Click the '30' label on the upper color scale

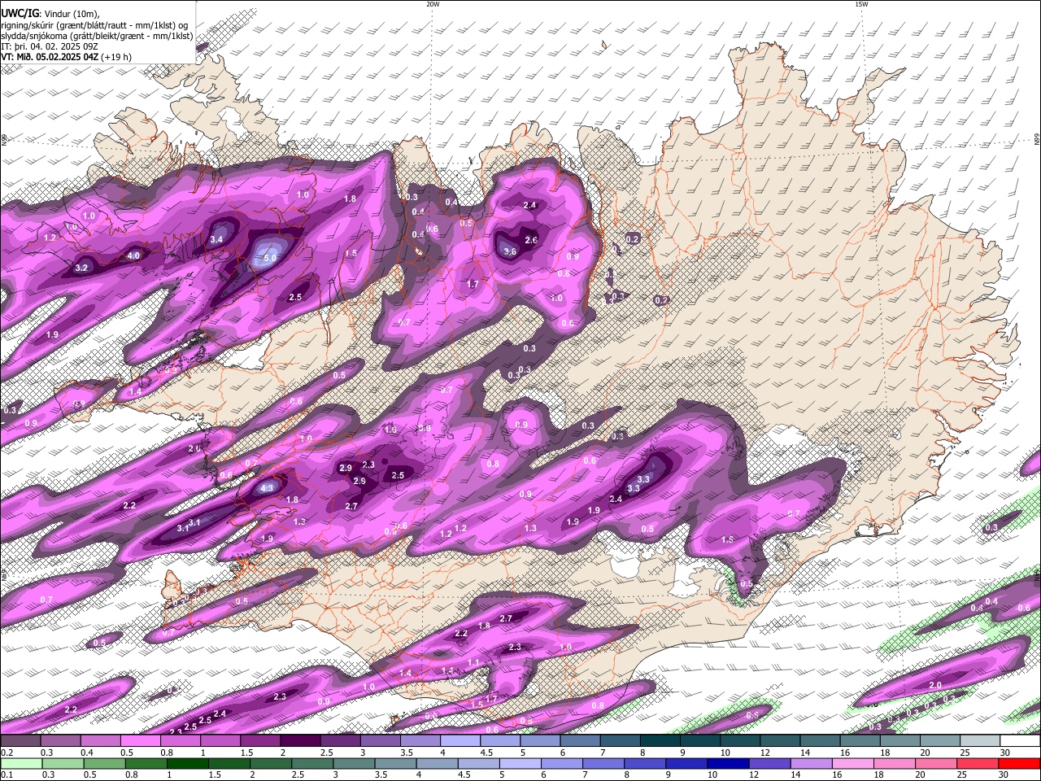(x=1005, y=753)
